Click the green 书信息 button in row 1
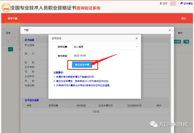The width and height of the screenshot is (194, 133). click(177, 42)
